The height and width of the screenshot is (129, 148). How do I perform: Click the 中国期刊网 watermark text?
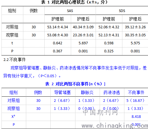tap(100, 112)
